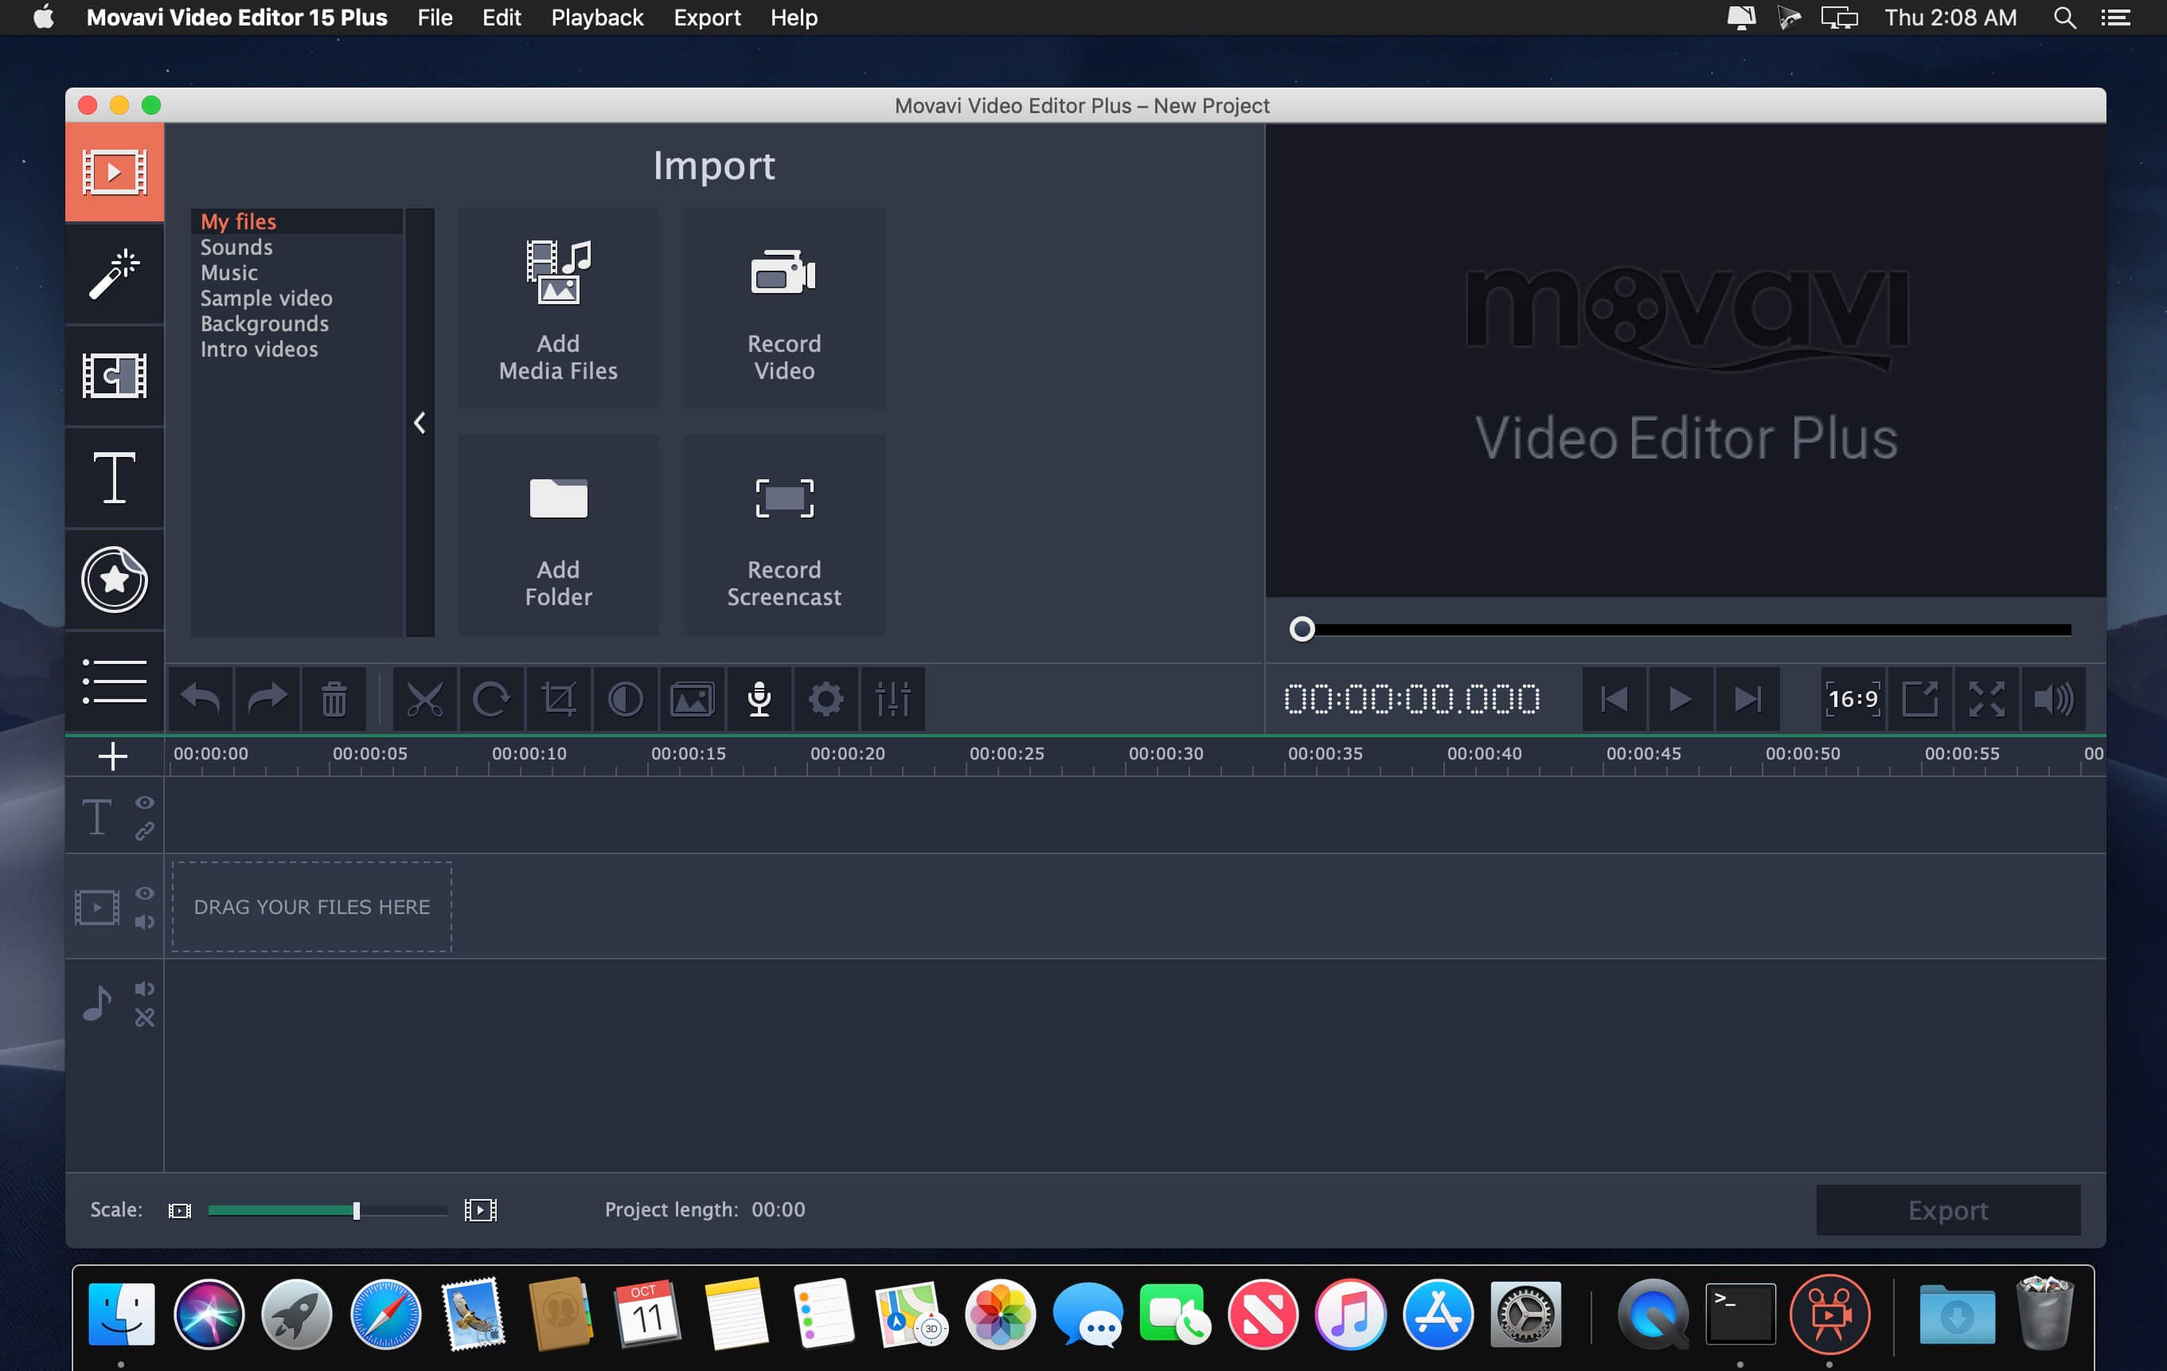Image resolution: width=2167 pixels, height=1371 pixels.
Task: Select the Stickers tool
Action: coord(114,578)
